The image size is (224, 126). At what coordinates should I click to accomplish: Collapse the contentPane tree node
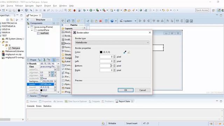coord(32,30)
